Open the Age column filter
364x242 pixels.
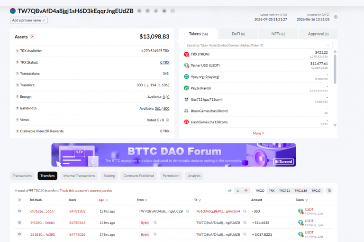[107, 200]
